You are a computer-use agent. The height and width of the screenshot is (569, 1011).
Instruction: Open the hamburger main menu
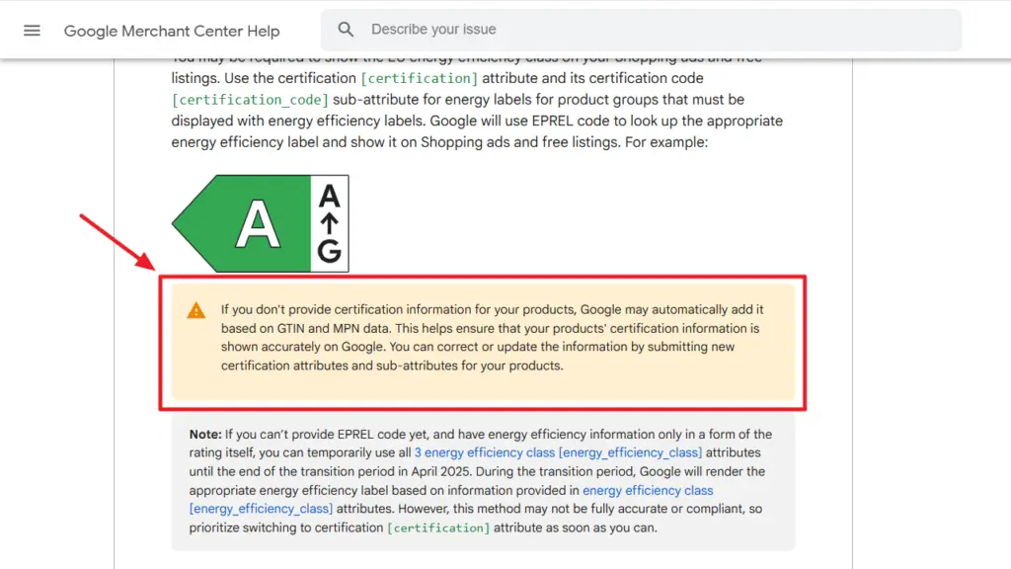click(x=32, y=31)
